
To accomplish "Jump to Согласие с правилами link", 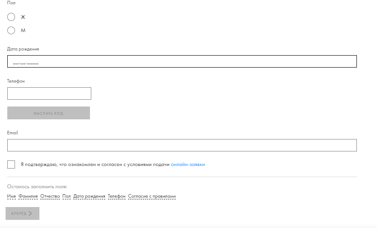I will pos(152,196).
